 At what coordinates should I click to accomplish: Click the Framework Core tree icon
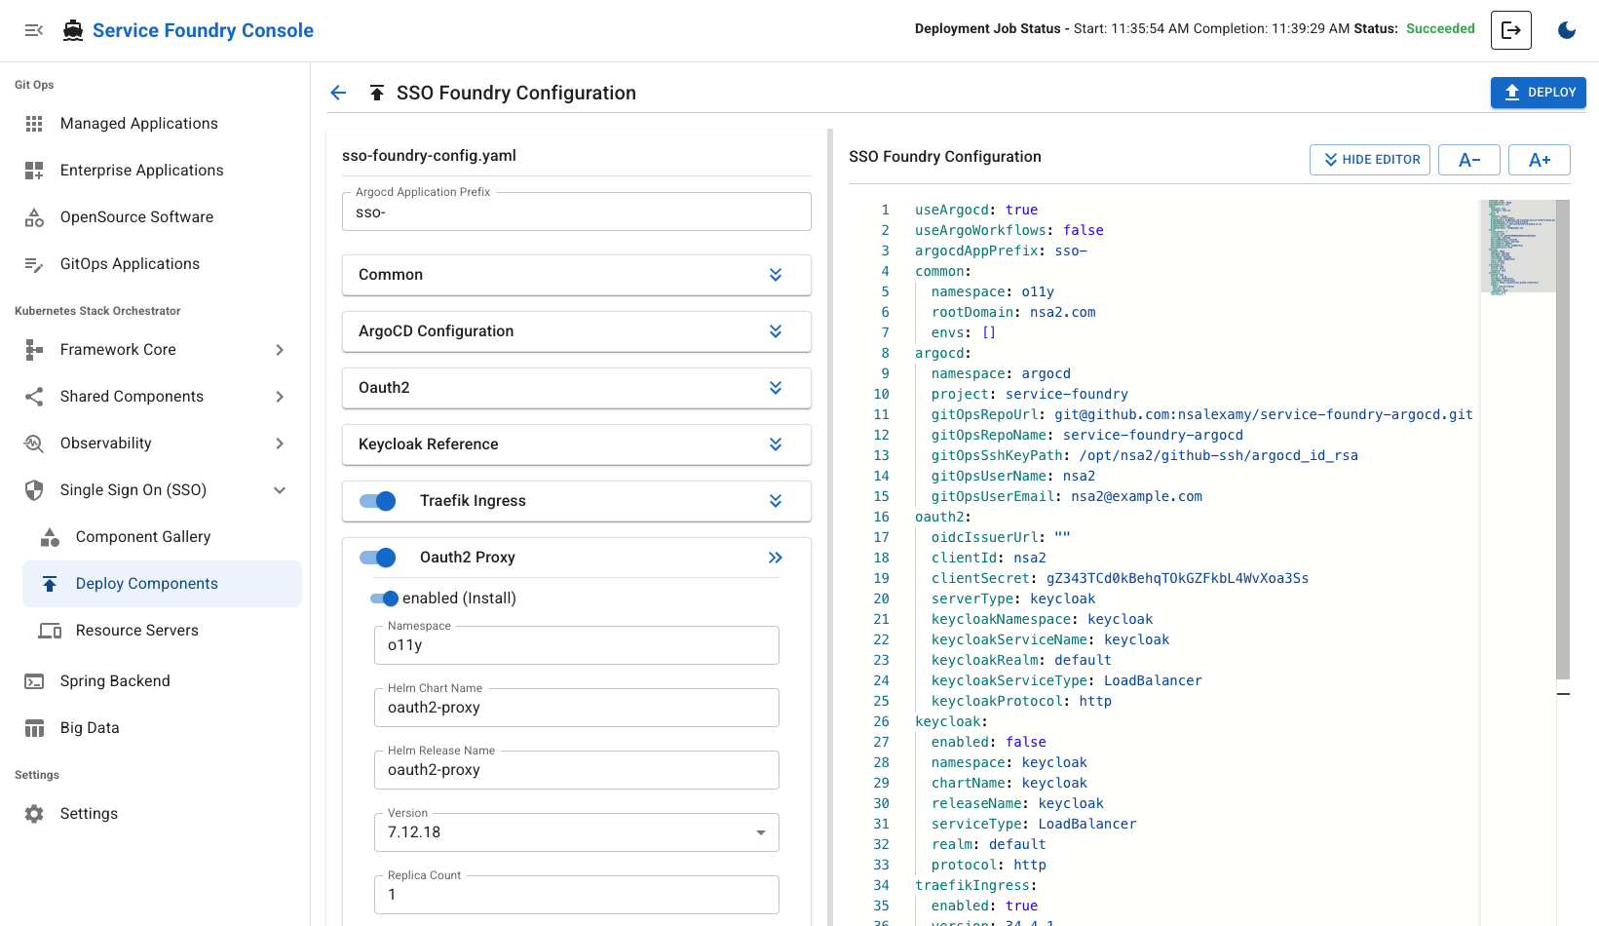pyautogui.click(x=34, y=350)
